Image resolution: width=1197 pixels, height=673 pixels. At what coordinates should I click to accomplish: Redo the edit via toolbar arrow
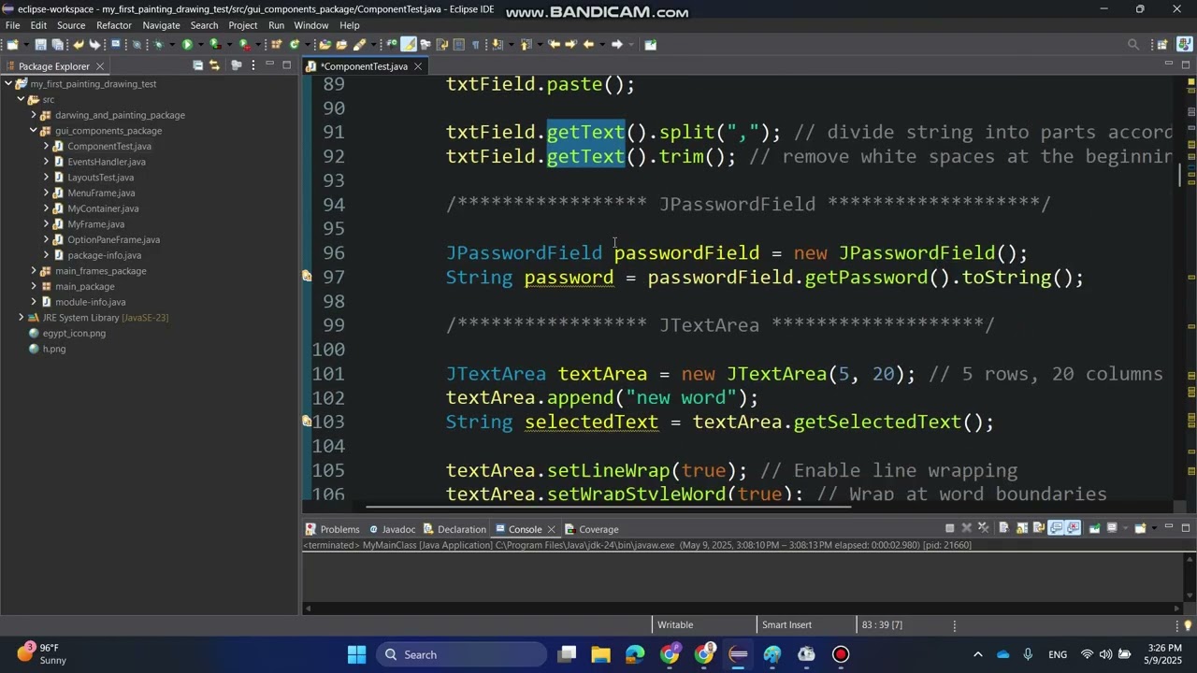pos(94,44)
